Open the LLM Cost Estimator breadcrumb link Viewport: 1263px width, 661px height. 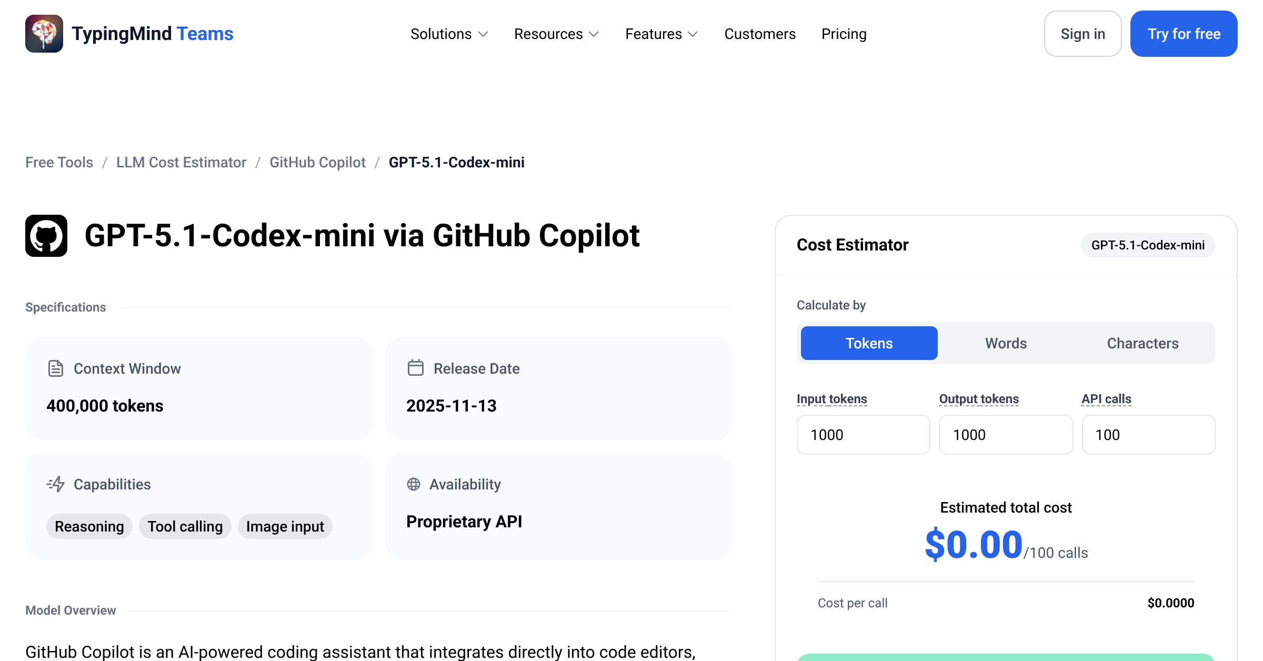[x=181, y=162]
